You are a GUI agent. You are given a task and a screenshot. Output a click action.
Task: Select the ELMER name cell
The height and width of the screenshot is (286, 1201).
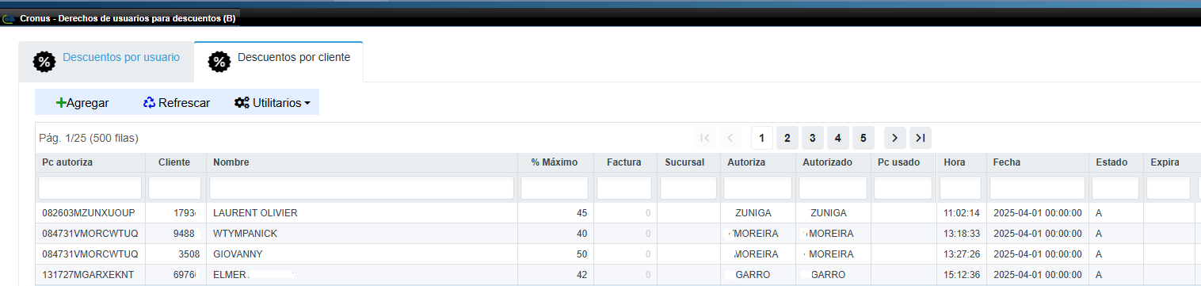point(361,275)
